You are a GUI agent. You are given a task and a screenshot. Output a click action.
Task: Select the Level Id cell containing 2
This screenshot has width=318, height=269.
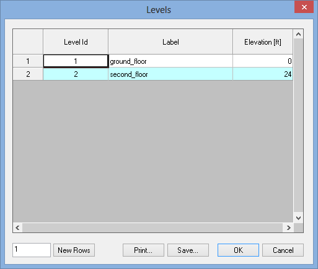click(76, 74)
